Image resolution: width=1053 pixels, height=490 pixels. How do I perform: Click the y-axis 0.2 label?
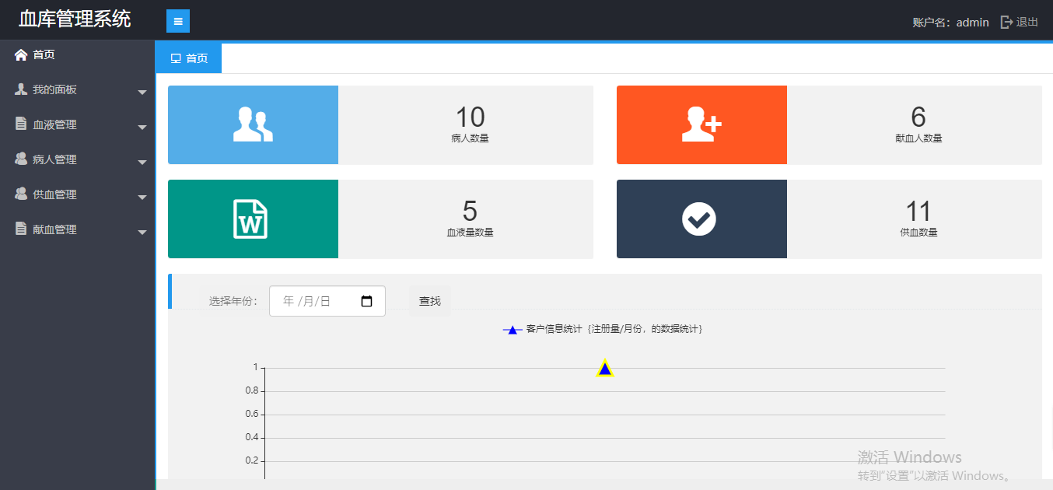[x=251, y=460]
